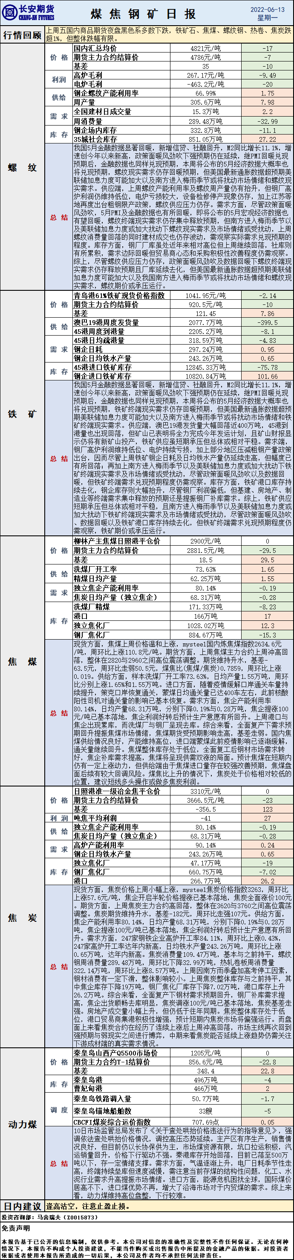294x1260 pixels.
Task: Click the value 856.6元/吨
Action: pyautogui.click(x=206, y=1061)
